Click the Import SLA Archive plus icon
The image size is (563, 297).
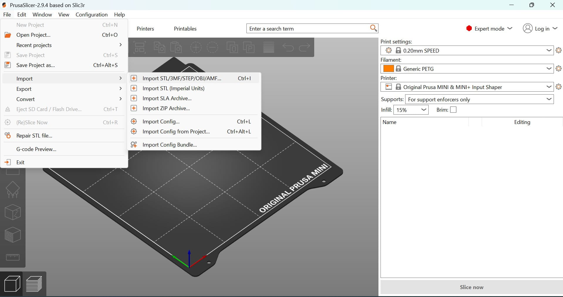[134, 98]
